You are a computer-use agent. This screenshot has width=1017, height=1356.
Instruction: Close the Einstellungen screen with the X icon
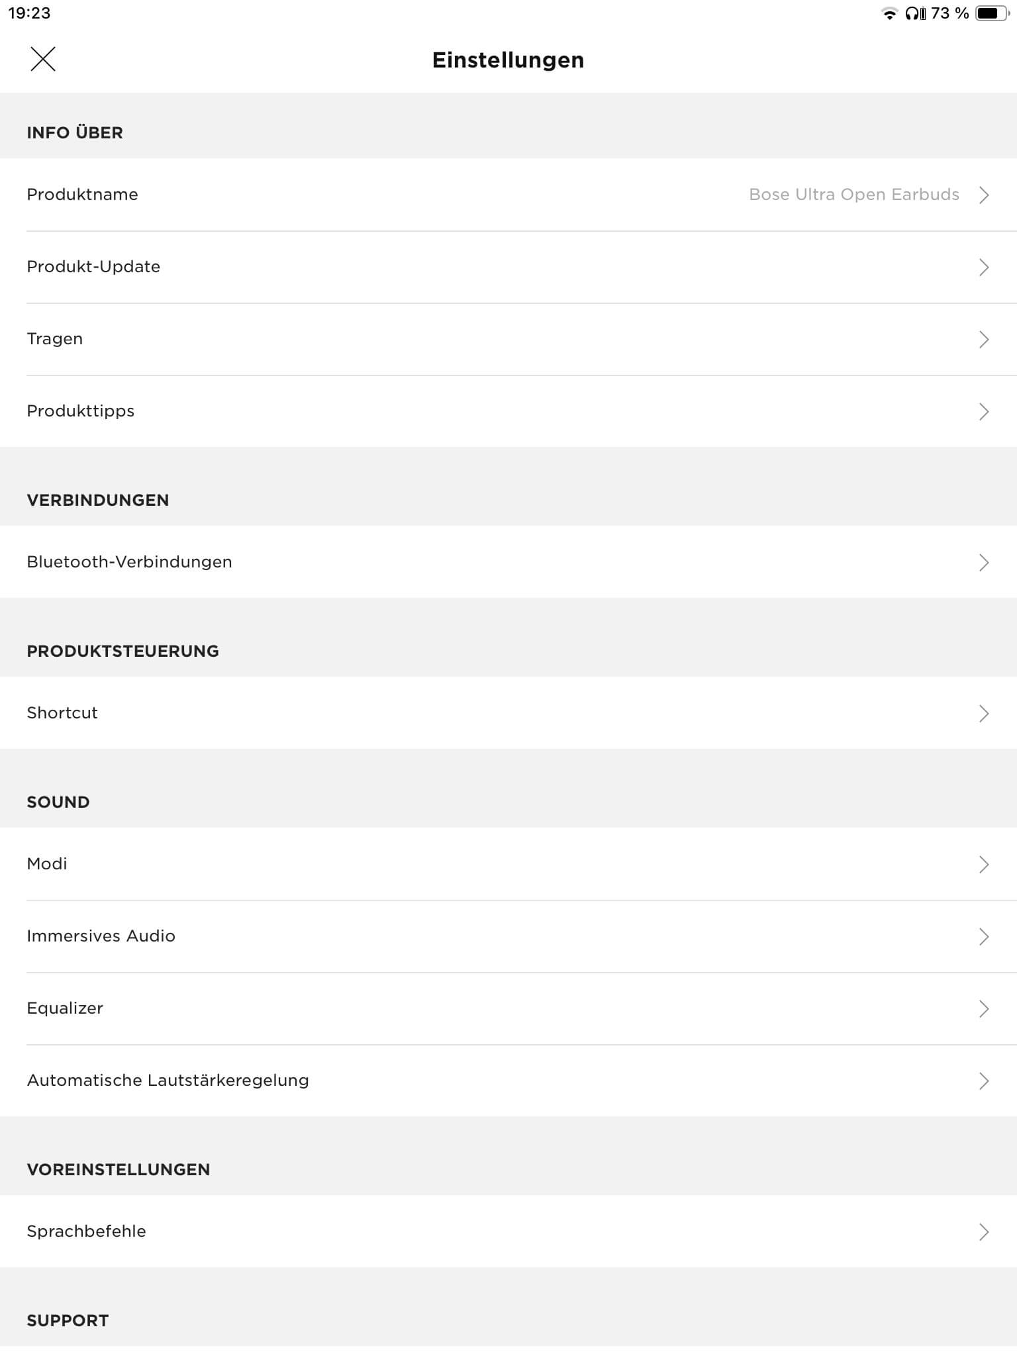43,59
